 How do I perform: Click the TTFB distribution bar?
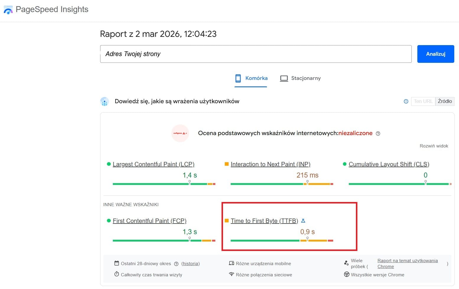click(282, 241)
